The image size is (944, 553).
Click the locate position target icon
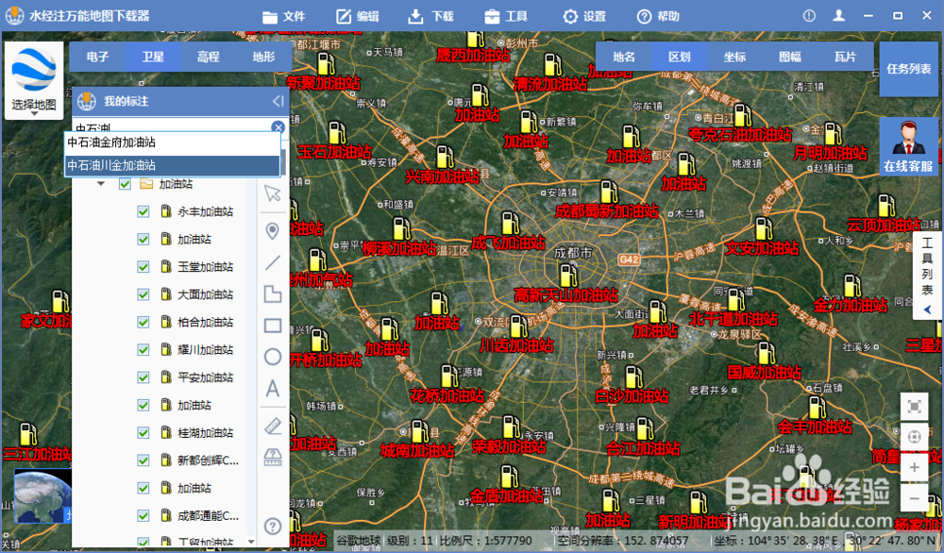point(914,437)
